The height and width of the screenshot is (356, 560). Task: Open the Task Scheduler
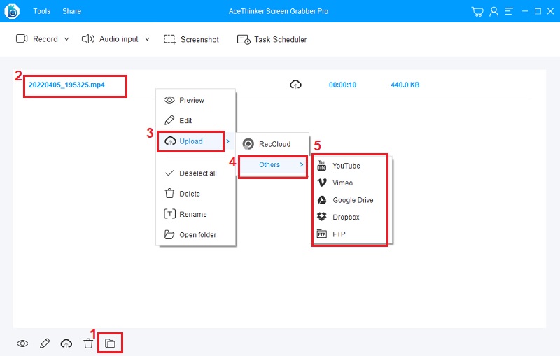click(272, 39)
